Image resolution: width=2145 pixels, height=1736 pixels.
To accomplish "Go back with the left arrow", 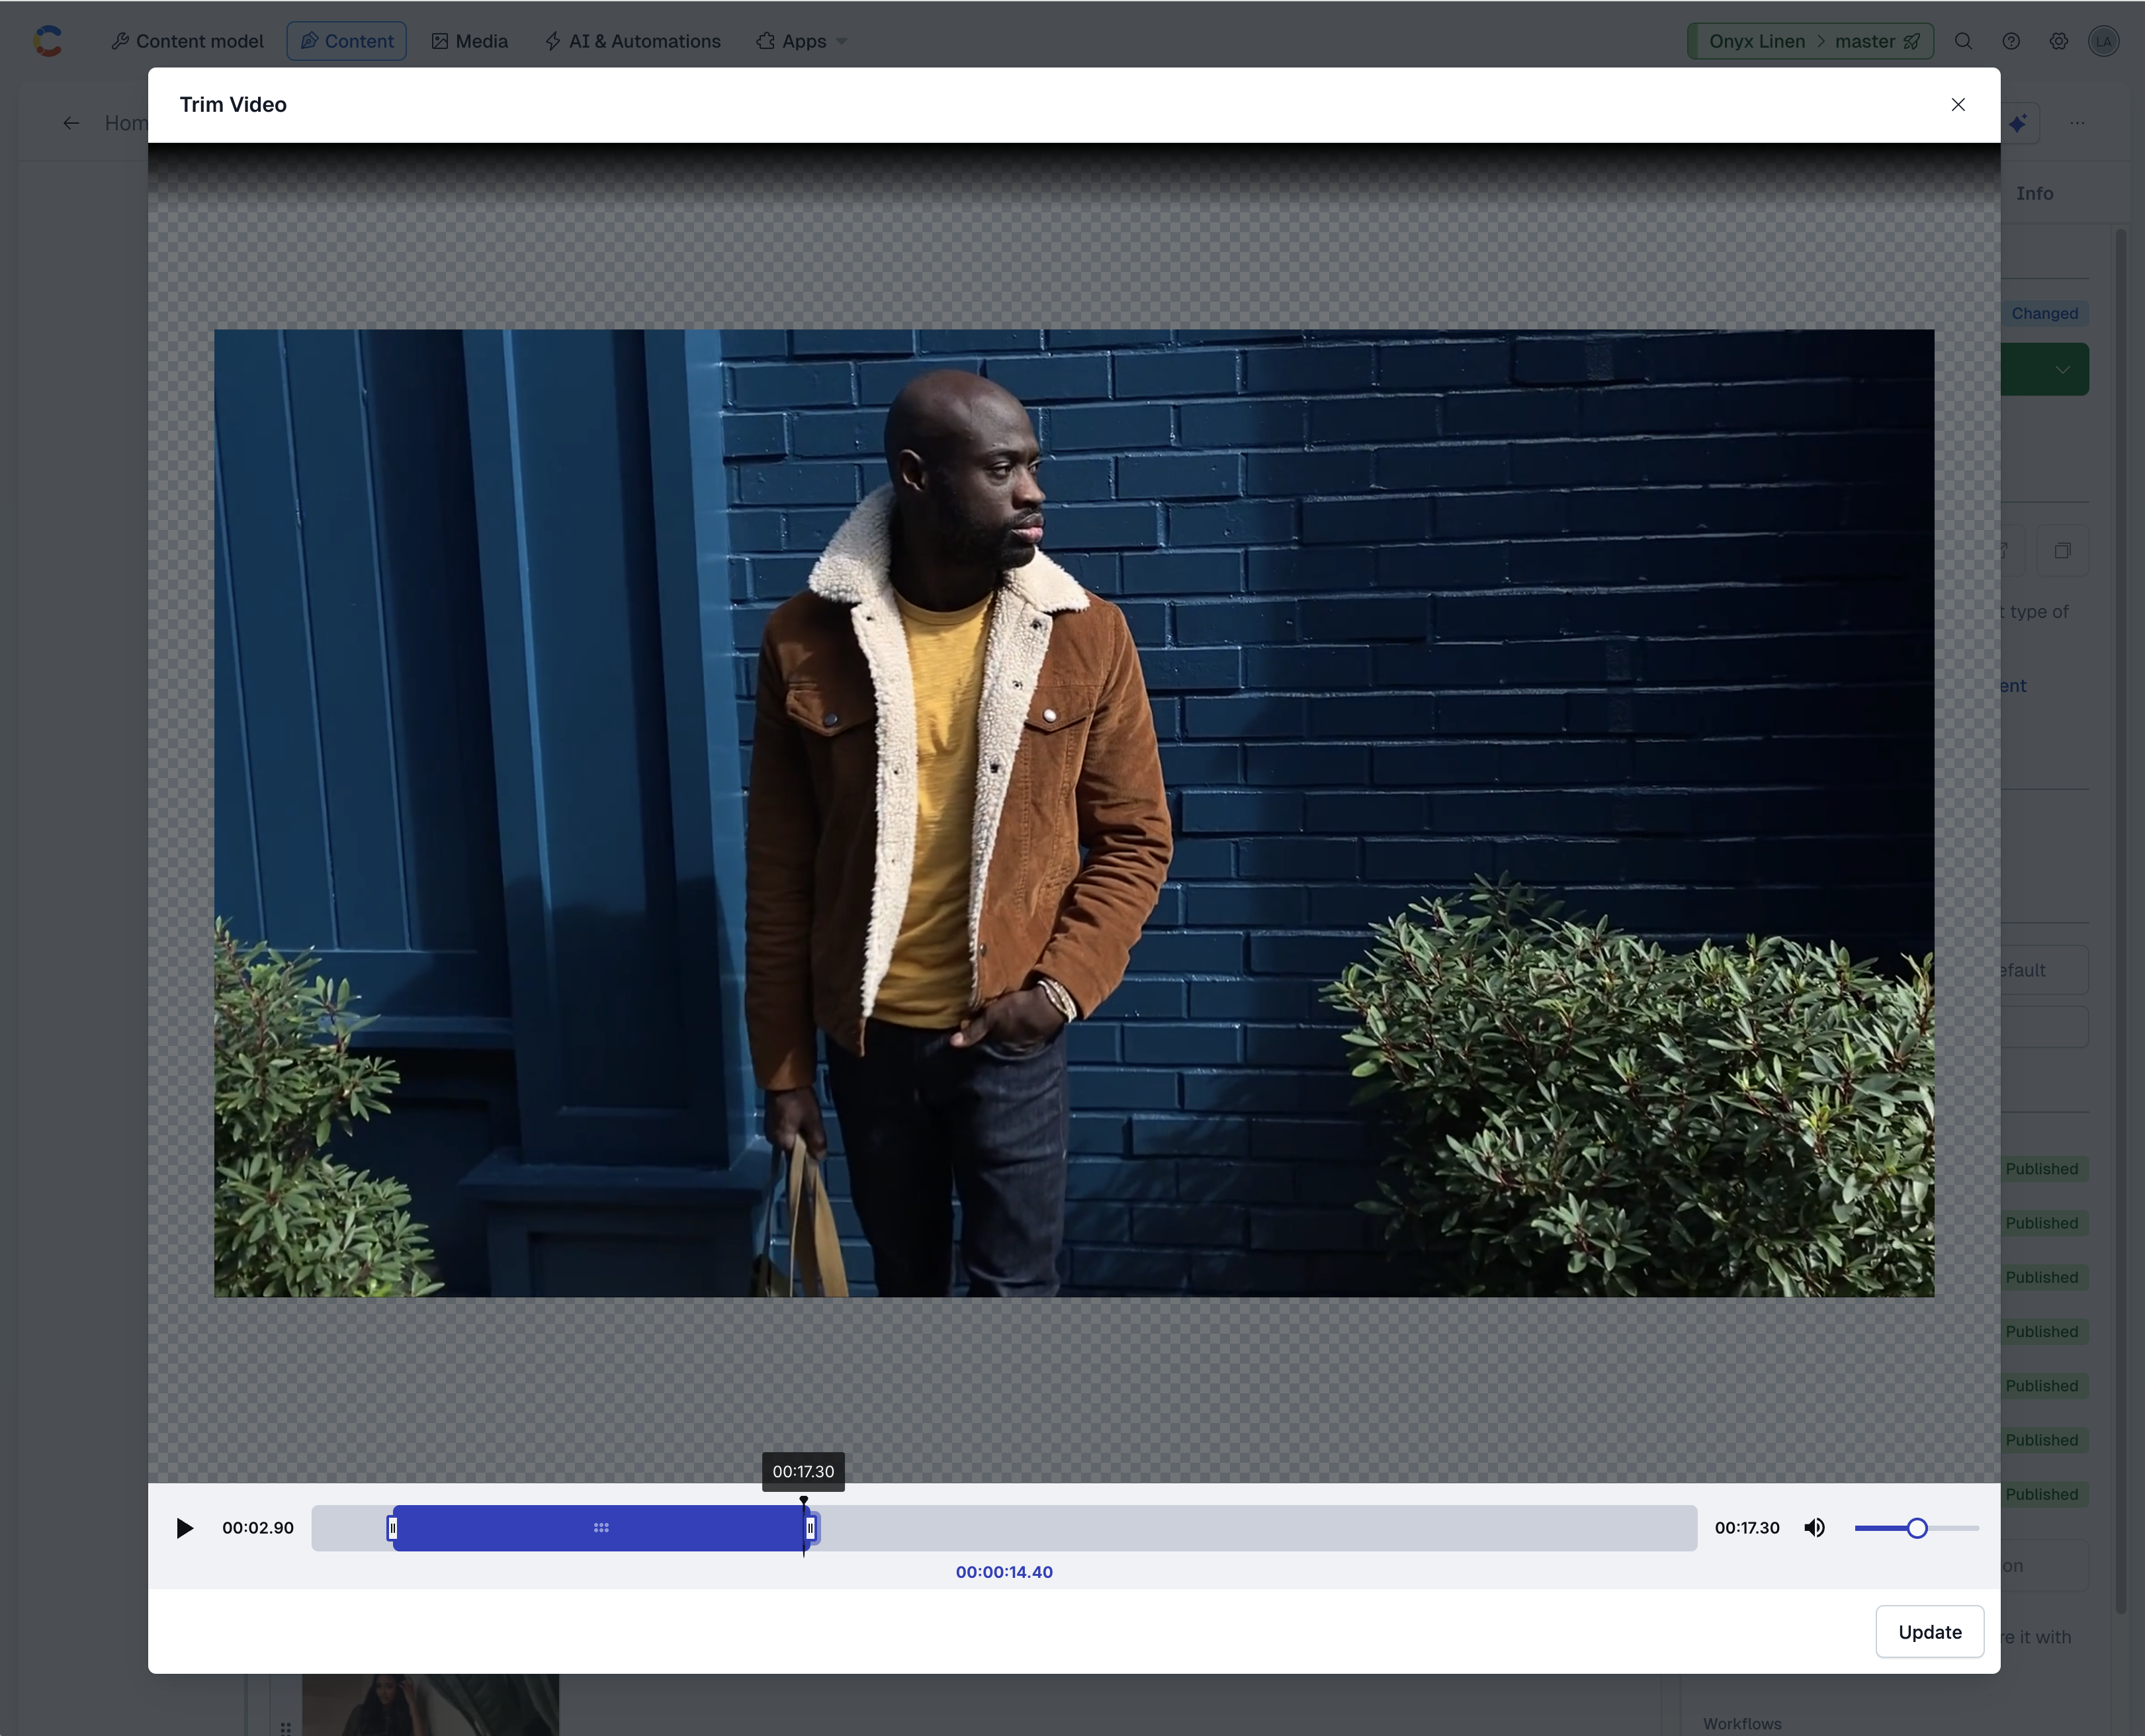I will point(71,123).
